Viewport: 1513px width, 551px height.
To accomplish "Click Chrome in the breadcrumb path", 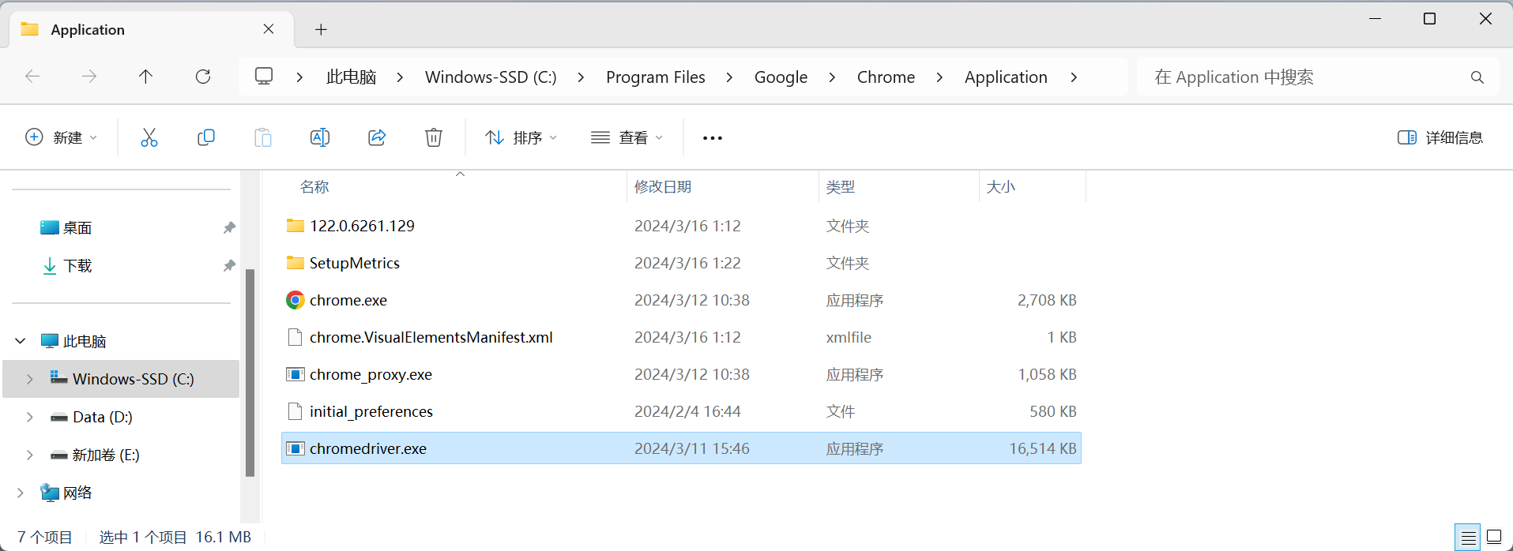I will [886, 77].
